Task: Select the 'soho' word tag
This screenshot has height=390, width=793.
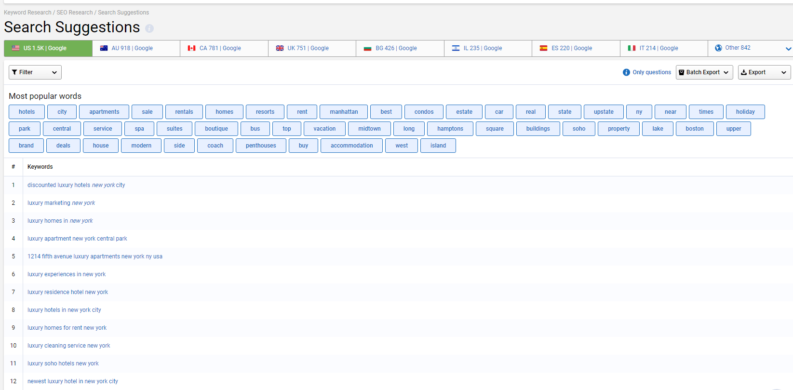Action: click(579, 129)
